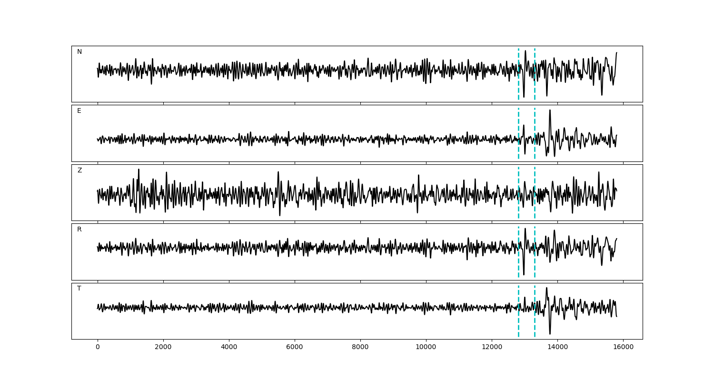Click the x-axis tick label 2000
Image resolution: width=714 pixels, height=381 pixels.
[163, 347]
